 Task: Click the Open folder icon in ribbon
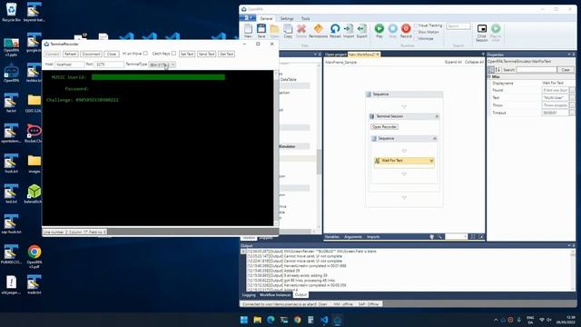[x=274, y=29]
